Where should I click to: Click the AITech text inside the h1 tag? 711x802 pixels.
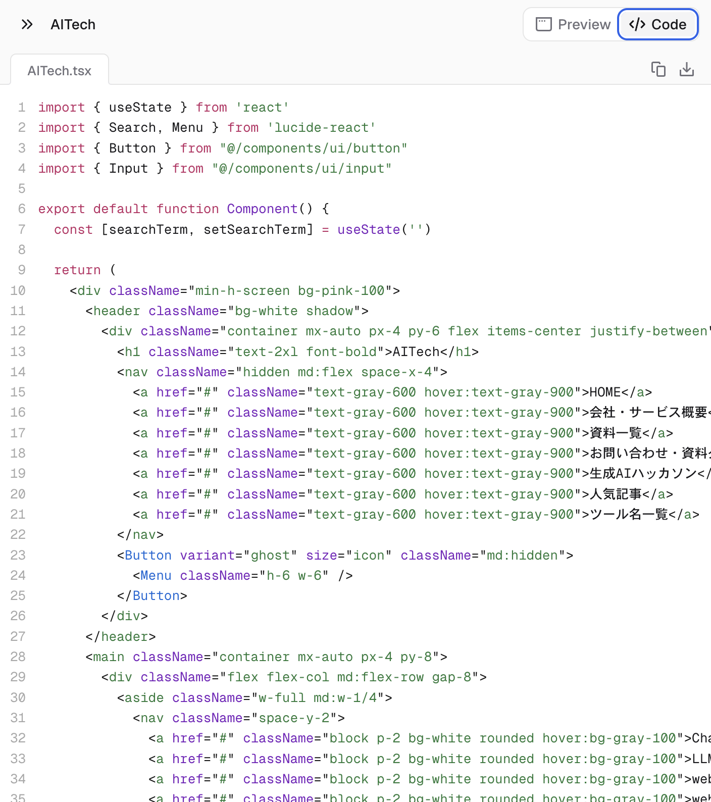click(x=416, y=352)
